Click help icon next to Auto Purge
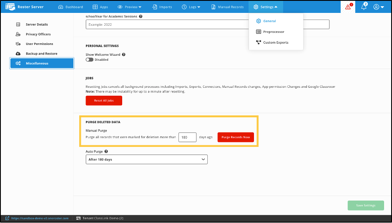Image resolution: width=392 pixels, height=223 pixels. click(107, 151)
